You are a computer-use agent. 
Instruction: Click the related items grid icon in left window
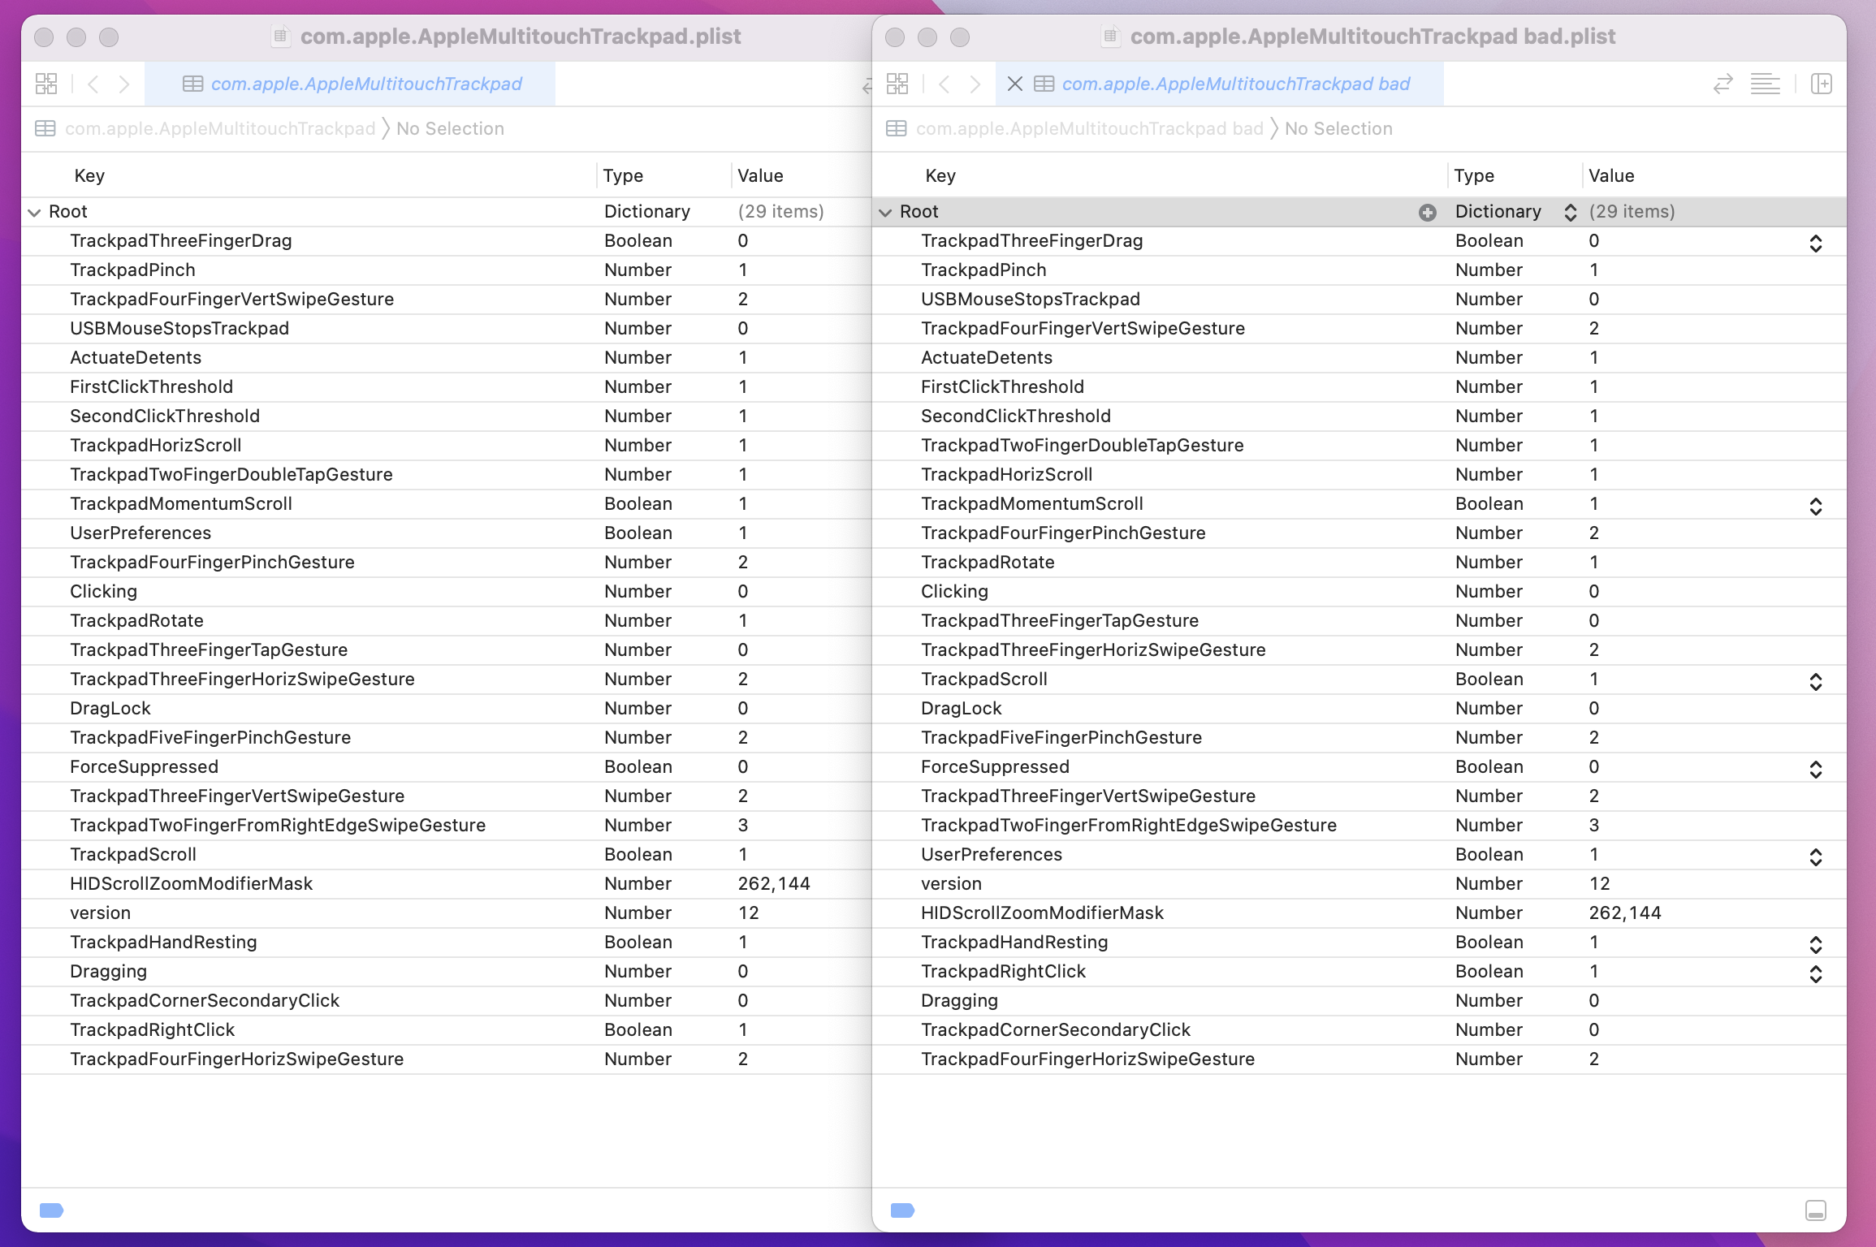point(46,84)
